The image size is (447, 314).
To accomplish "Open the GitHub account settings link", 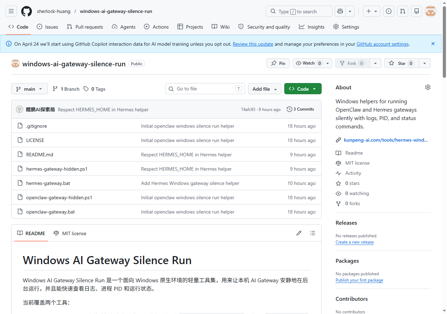I will [x=382, y=44].
